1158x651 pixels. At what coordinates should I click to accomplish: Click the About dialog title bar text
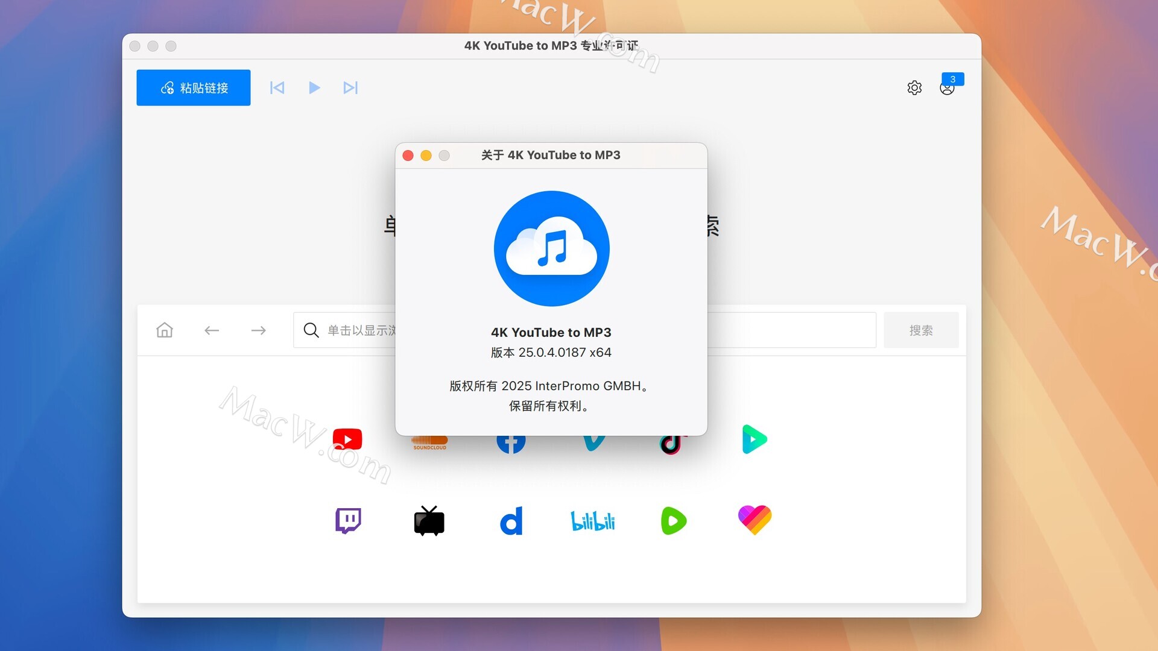point(551,155)
